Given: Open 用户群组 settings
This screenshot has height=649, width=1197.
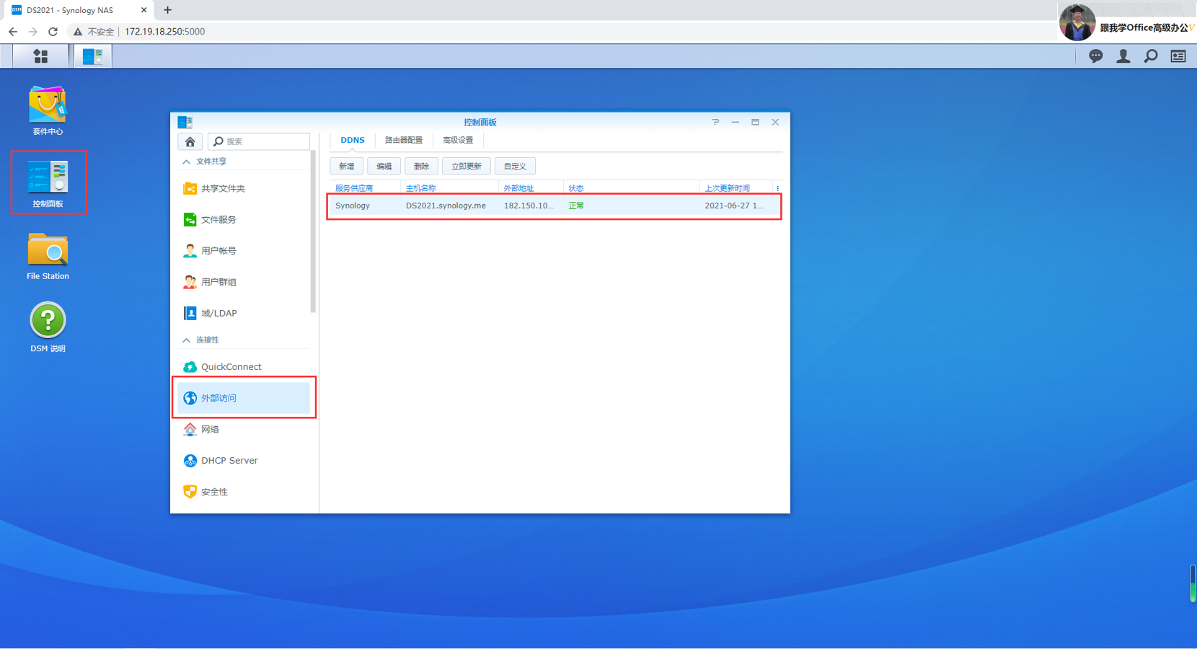Looking at the screenshot, I should pos(244,282).
